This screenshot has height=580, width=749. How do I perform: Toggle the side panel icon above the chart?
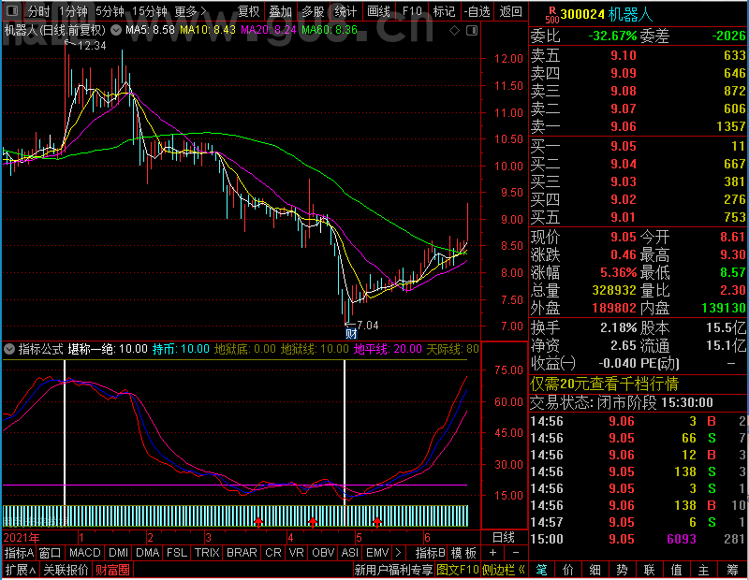click(472, 31)
